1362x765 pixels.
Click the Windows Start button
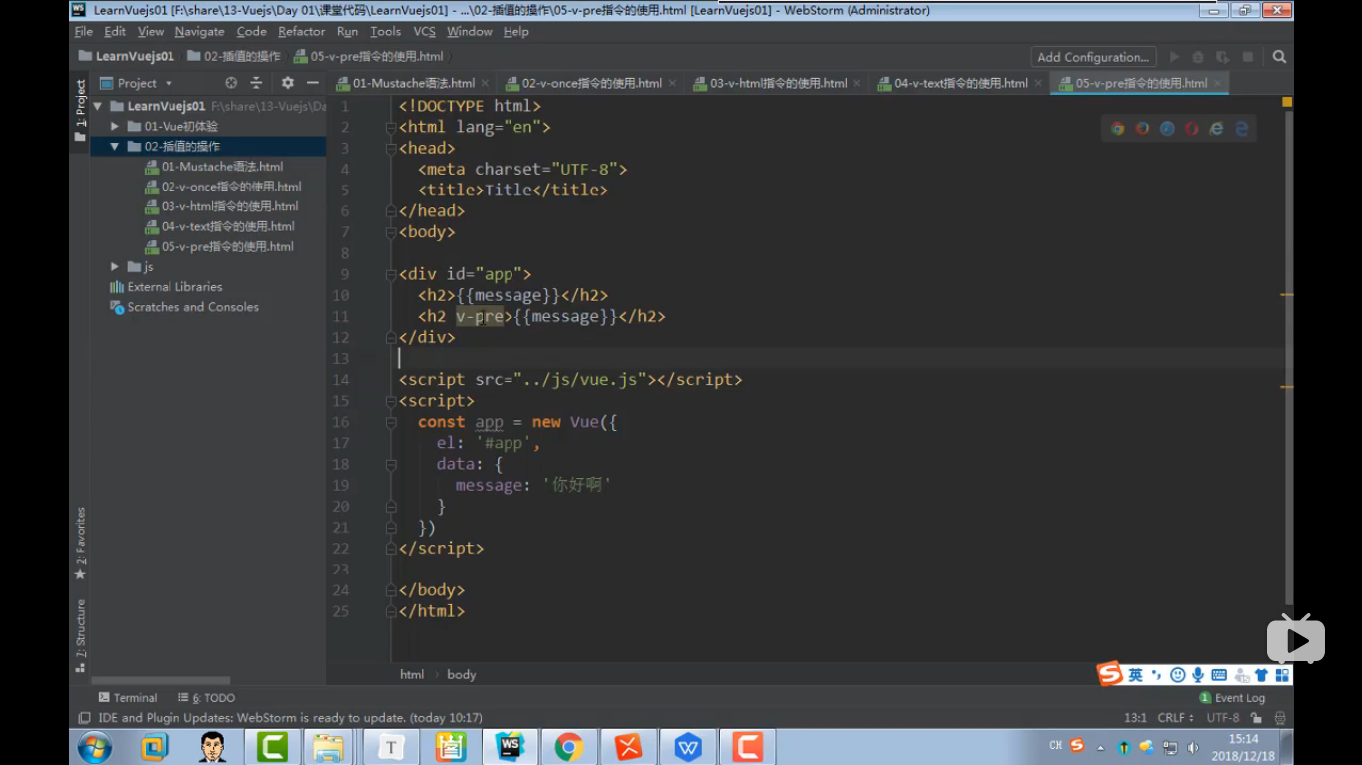[x=95, y=746]
